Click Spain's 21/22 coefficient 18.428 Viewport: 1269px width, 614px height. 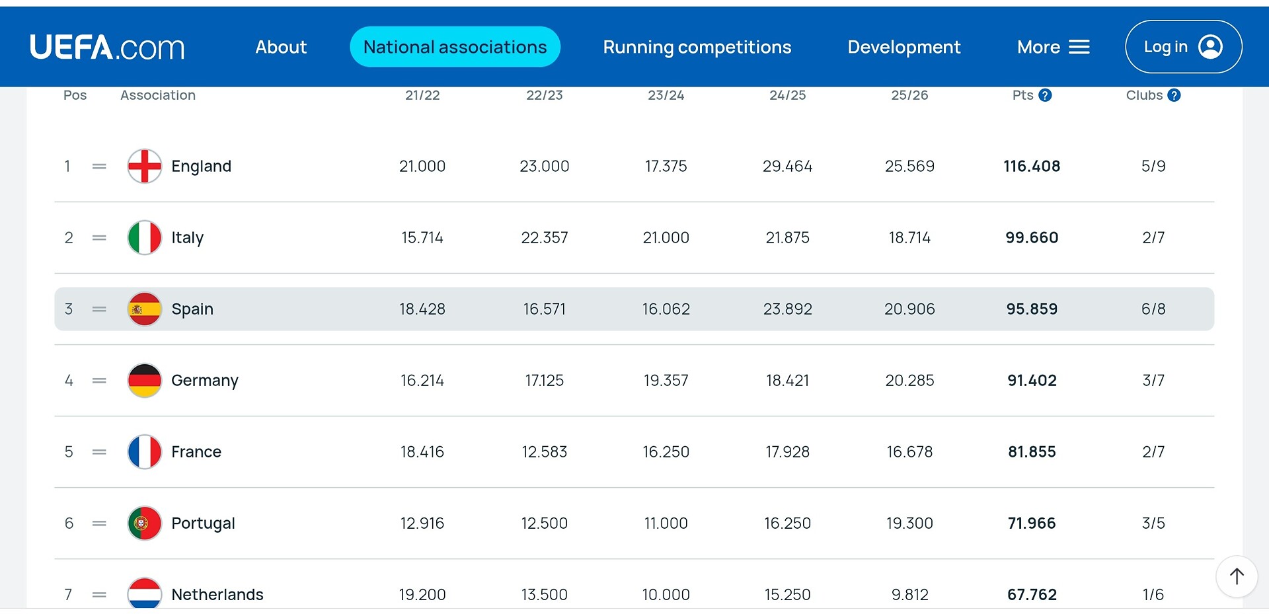422,309
